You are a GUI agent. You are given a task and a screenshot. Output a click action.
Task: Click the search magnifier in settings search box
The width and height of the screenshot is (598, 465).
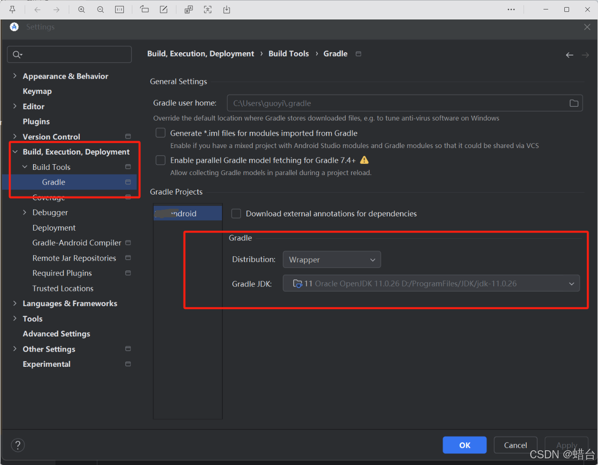coord(18,55)
